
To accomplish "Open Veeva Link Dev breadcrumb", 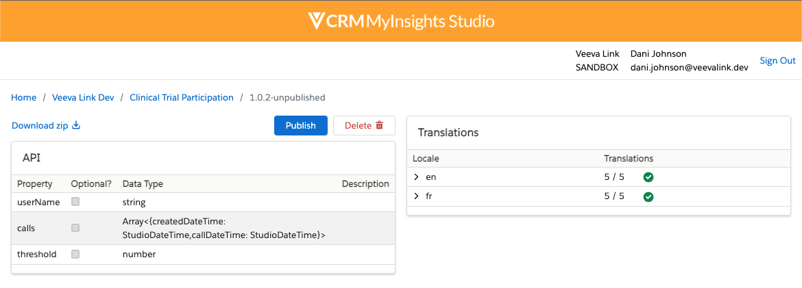I will (x=83, y=98).
